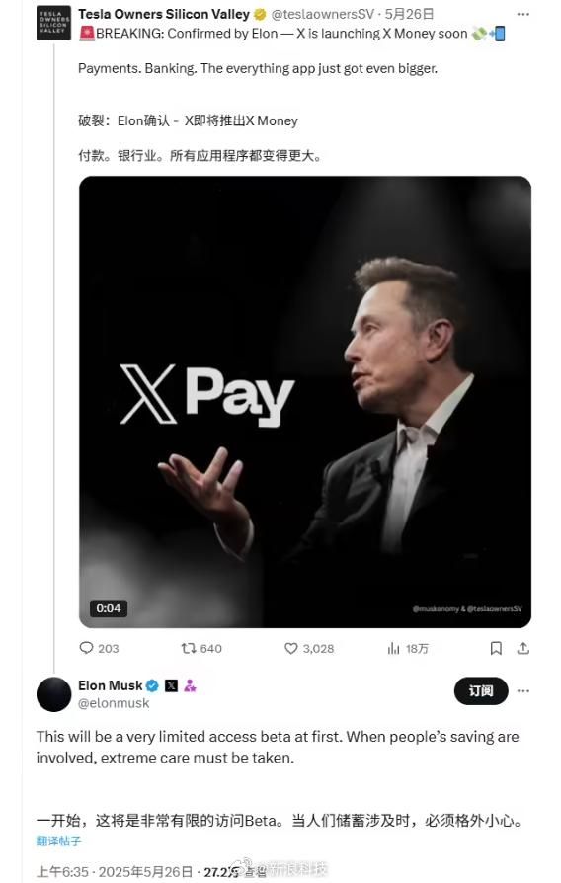Share the tweet using the upload icon
561x883 pixels.
(523, 648)
